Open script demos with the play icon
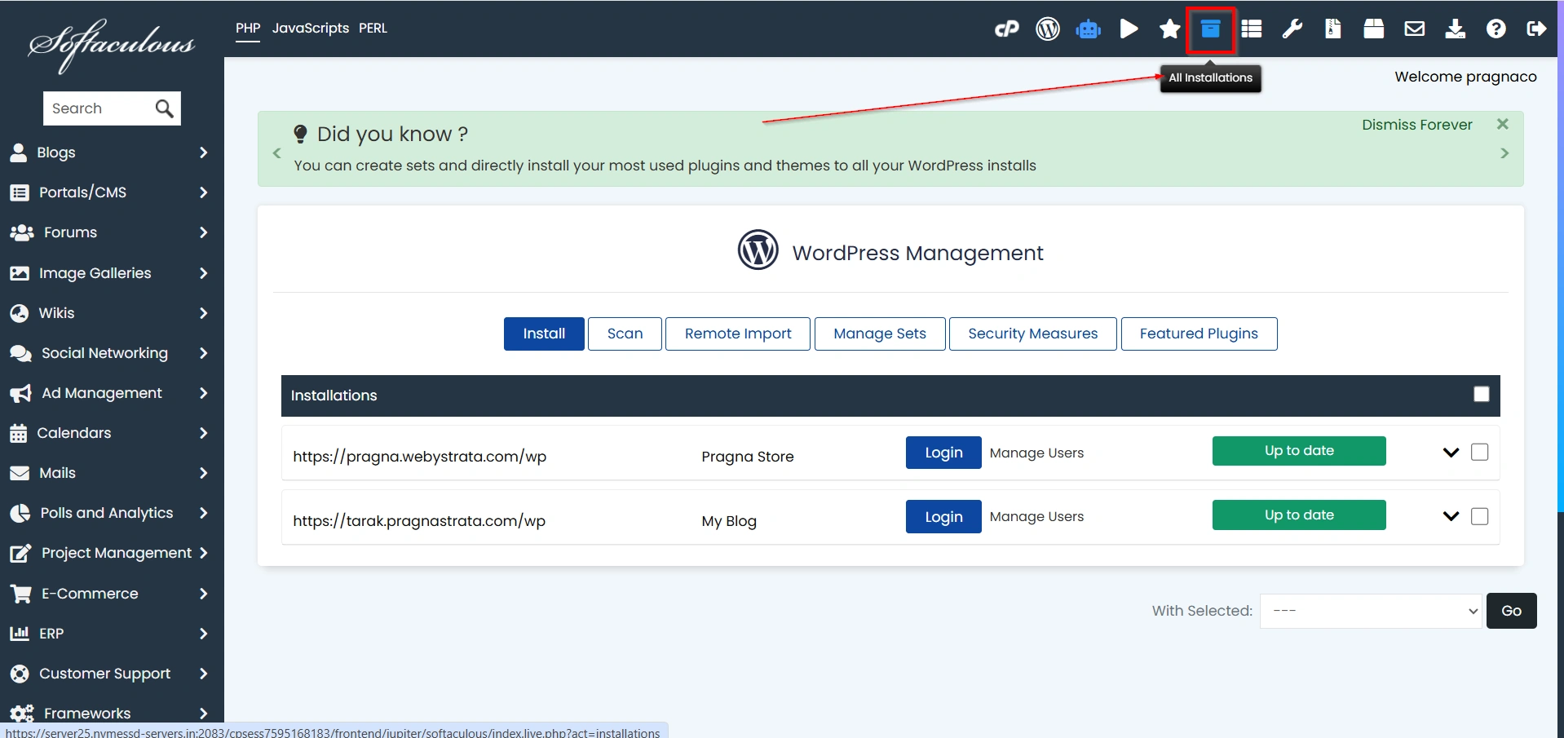1564x738 pixels. [1129, 29]
